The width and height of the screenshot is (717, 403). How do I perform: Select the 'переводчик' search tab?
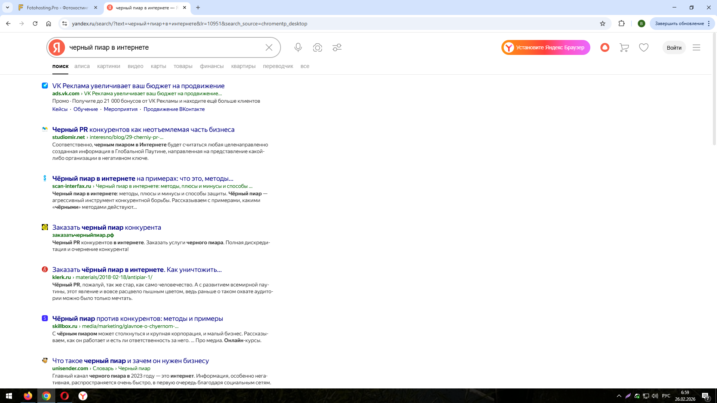pyautogui.click(x=278, y=66)
